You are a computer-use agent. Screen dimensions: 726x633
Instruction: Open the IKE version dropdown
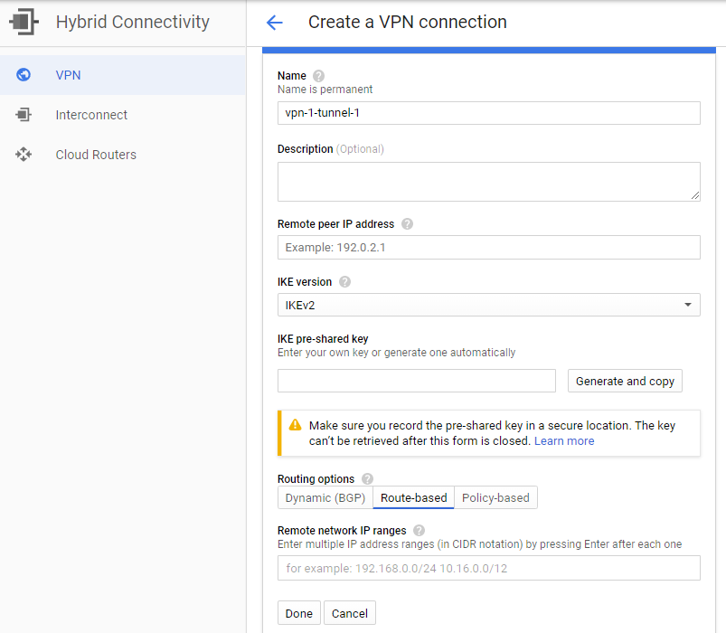point(488,306)
